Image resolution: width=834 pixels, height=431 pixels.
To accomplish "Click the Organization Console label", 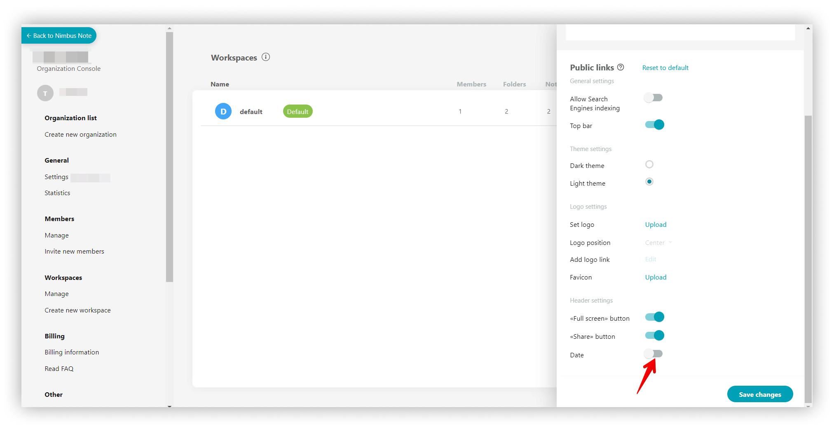I will tap(68, 69).
